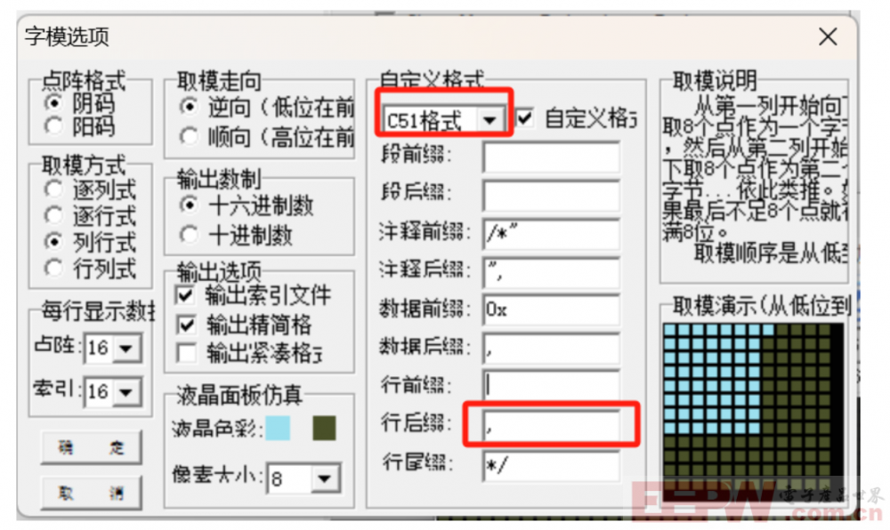
Task: Click the 数据前缀 field containing 0x
Action: [x=551, y=309]
